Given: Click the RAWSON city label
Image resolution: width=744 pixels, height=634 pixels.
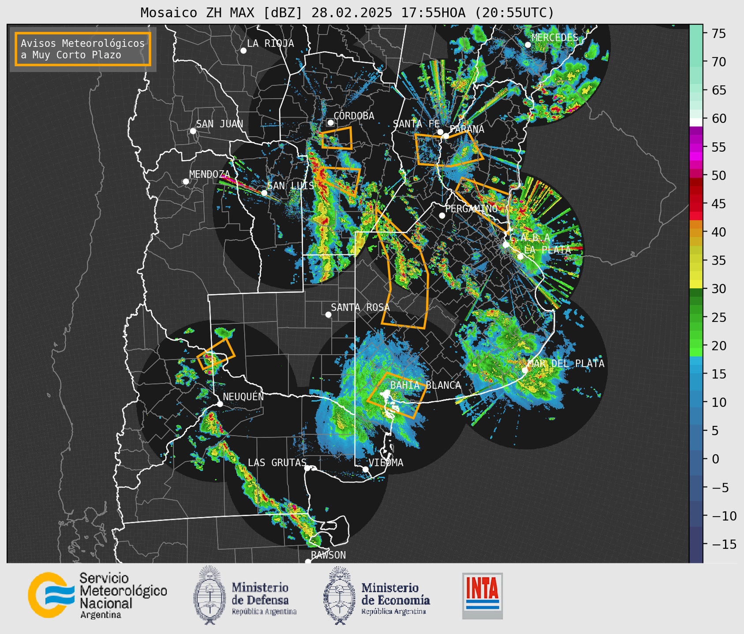Looking at the screenshot, I should (328, 555).
